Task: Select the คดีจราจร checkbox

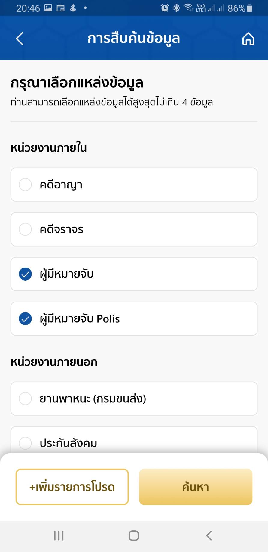Action: [26, 229]
